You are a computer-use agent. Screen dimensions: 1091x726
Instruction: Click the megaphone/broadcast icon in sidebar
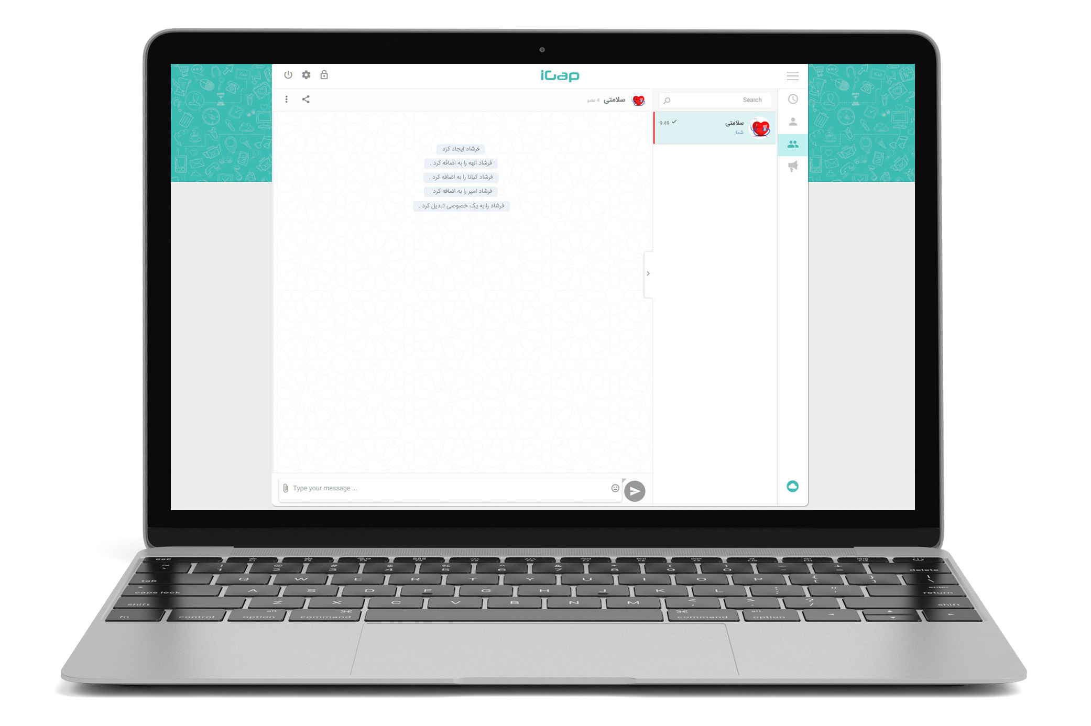(x=793, y=169)
